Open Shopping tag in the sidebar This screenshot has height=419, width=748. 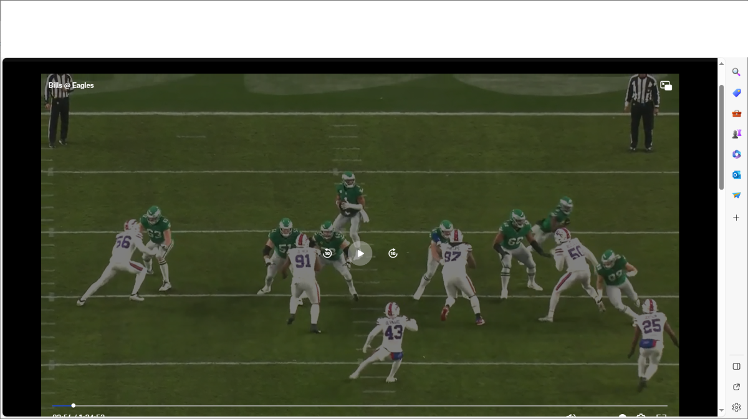pyautogui.click(x=736, y=93)
